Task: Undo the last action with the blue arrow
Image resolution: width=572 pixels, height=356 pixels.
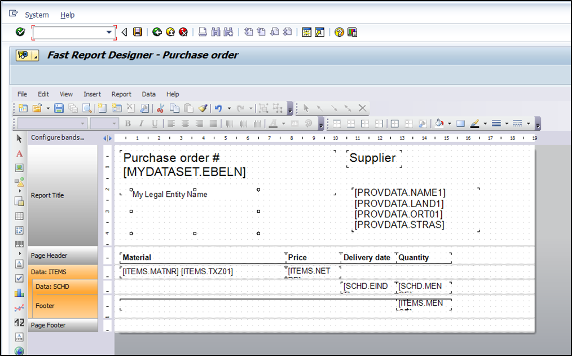Action: pos(218,108)
